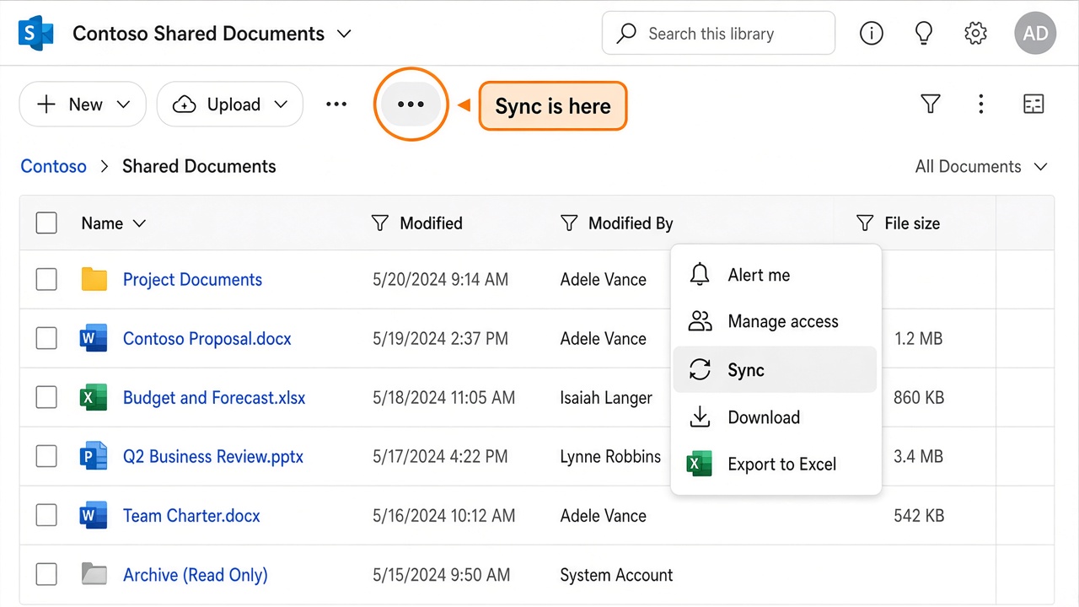Viewport: 1079px width, 607px height.
Task: Open the Archive (Read Only) folder link
Action: click(x=196, y=574)
